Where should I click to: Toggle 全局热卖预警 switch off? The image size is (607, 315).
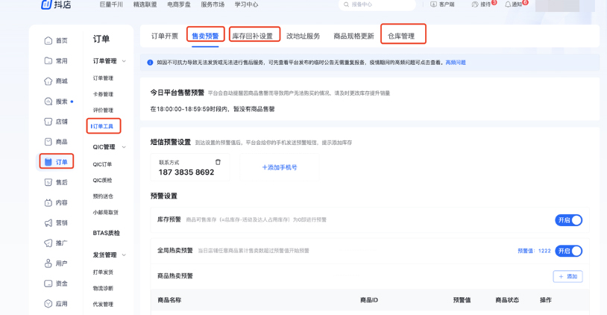568,251
